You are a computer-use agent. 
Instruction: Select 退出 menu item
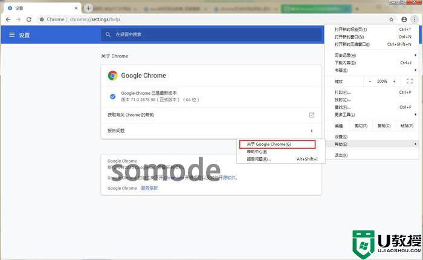(372, 155)
